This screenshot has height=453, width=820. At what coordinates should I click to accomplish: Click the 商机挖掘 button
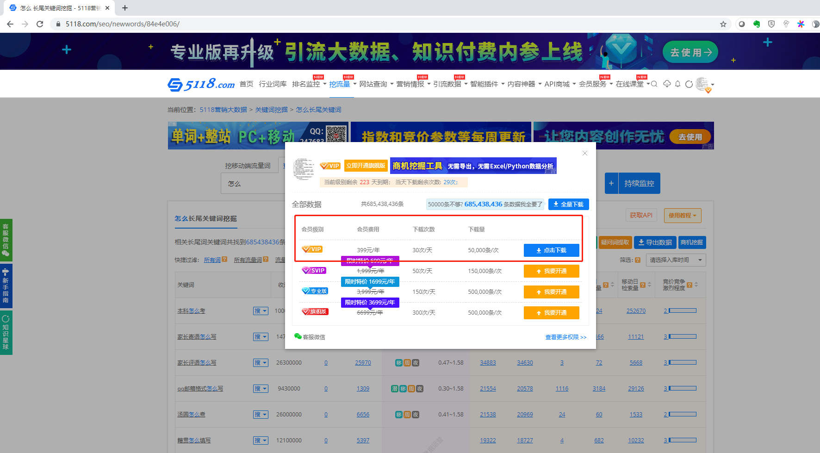click(691, 242)
